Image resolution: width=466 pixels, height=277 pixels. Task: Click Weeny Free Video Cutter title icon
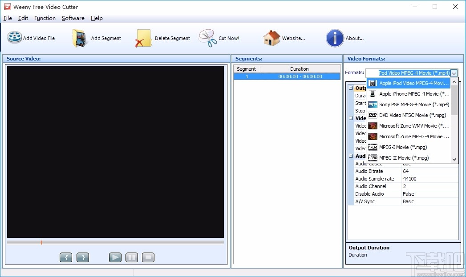[x=7, y=7]
